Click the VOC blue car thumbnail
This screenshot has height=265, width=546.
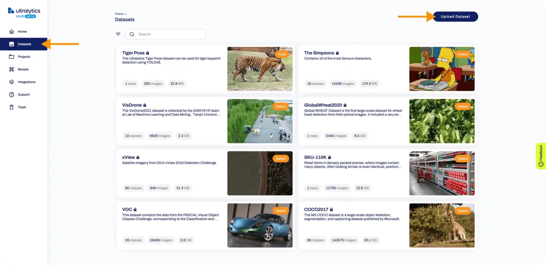[x=260, y=225]
